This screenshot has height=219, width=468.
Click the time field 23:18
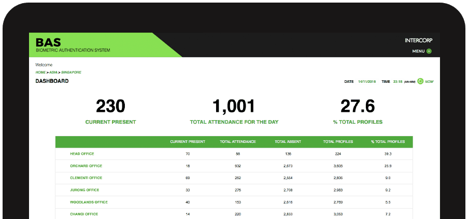tap(398, 82)
